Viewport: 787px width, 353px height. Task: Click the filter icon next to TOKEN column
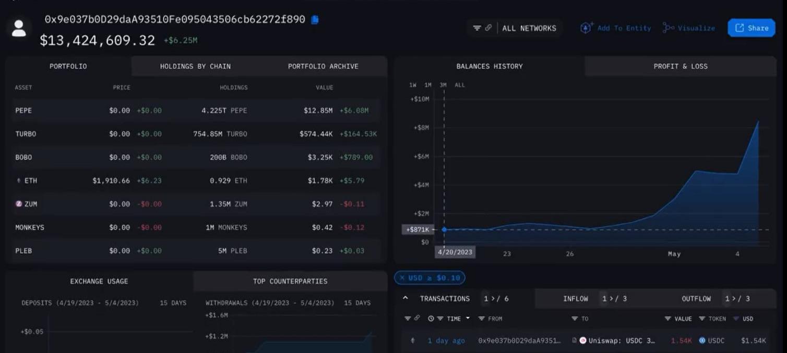point(702,319)
